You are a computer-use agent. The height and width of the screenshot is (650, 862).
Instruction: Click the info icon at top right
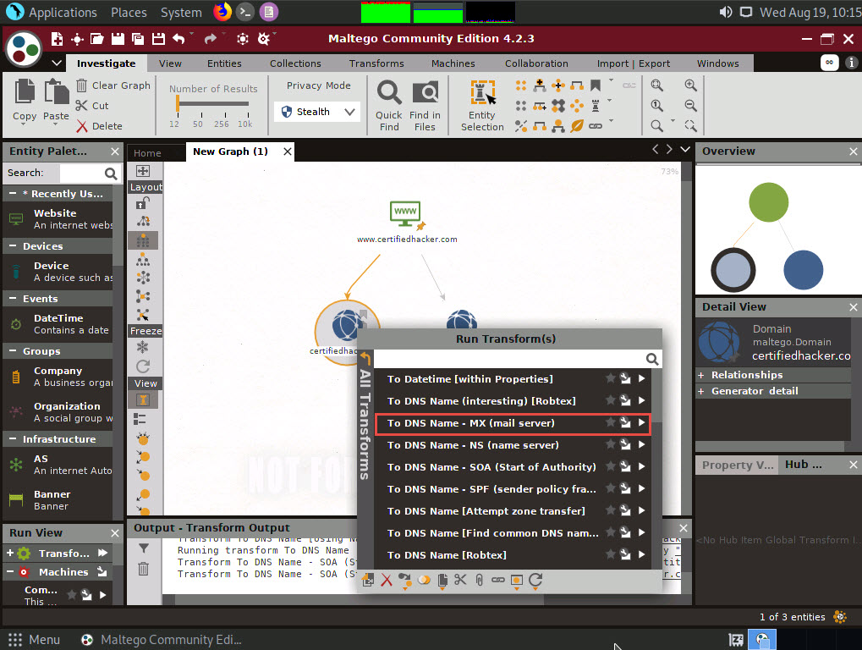pyautogui.click(x=852, y=63)
